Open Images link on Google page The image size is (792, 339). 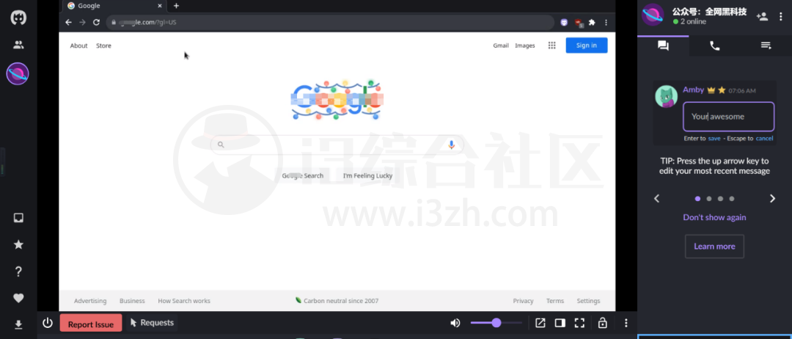click(525, 45)
